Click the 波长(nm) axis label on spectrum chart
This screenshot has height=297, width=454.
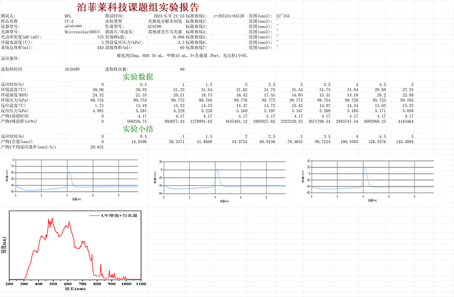point(75,288)
